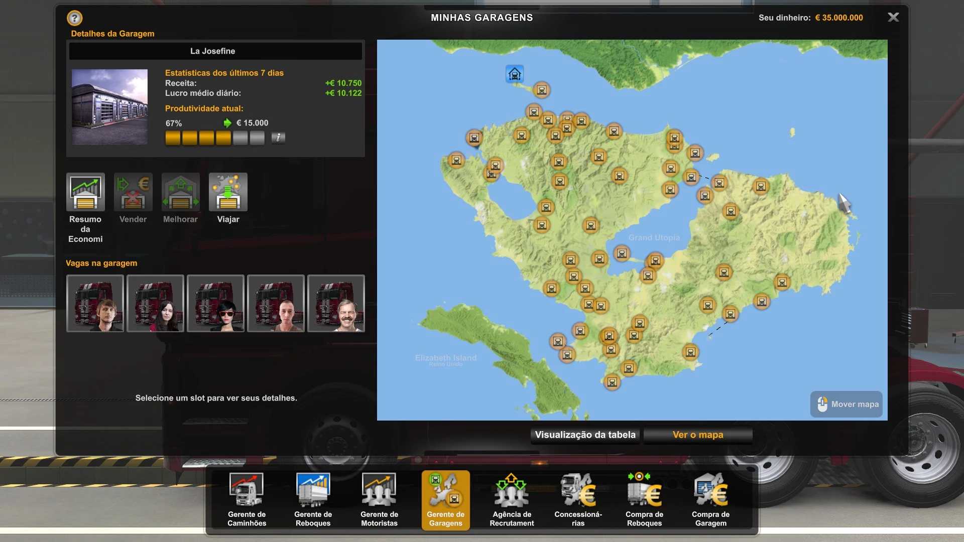Switch to Ver o mapa tab

pyautogui.click(x=697, y=435)
